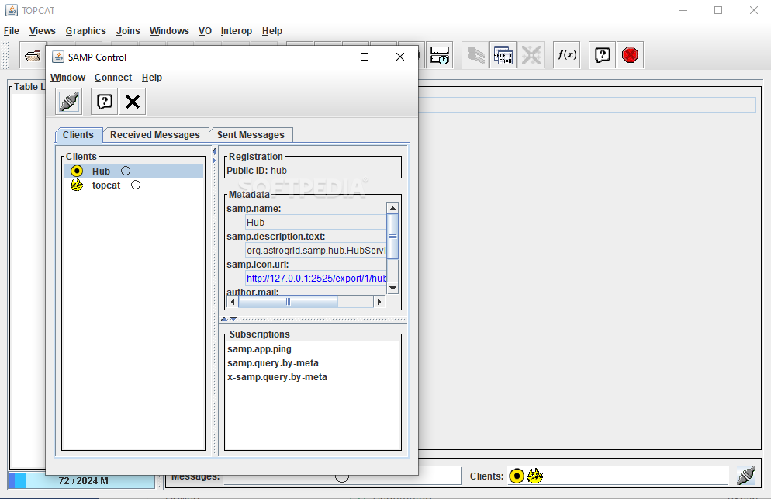
Task: Click the yellow Hub icon in Clients list
Action: tap(77, 171)
